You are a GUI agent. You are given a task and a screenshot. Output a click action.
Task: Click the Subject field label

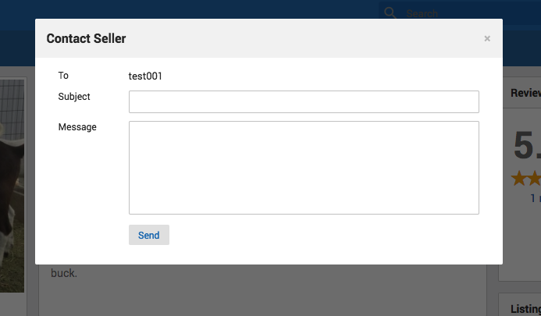74,97
